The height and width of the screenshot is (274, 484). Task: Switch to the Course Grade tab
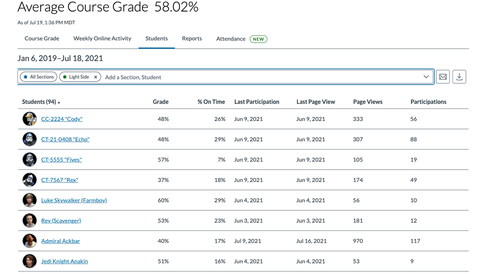click(42, 39)
